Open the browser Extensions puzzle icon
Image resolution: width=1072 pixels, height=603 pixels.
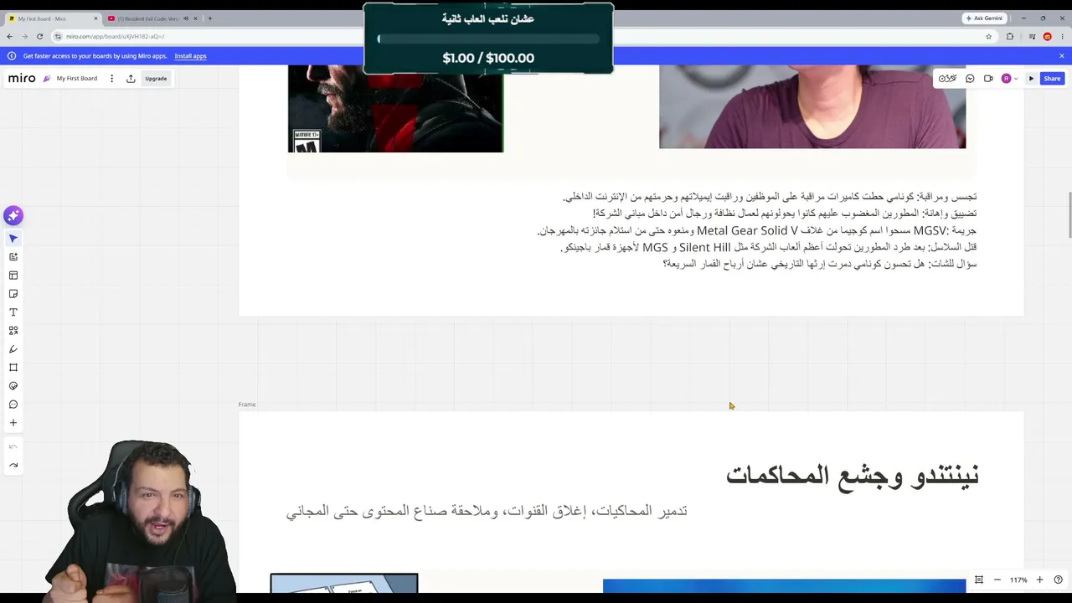(x=1010, y=37)
